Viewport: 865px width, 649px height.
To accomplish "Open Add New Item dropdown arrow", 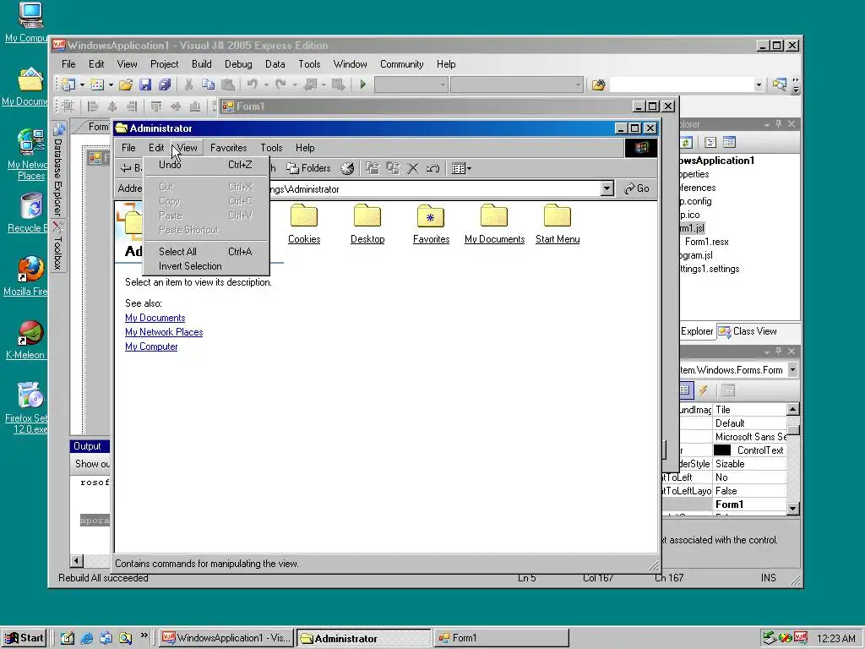I will [x=111, y=85].
